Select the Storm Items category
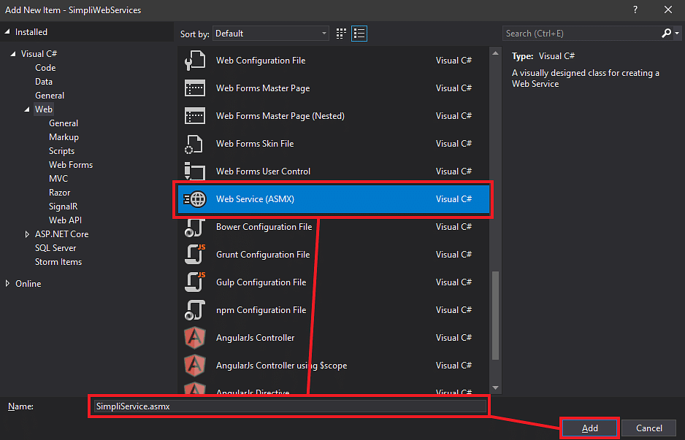 58,262
